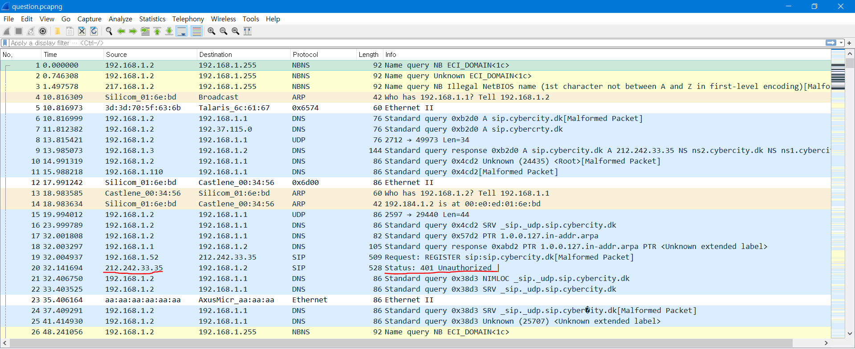The height and width of the screenshot is (349, 855).
Task: Select packet 4 ARP Who has 192.168.1.1
Action: [x=416, y=97]
